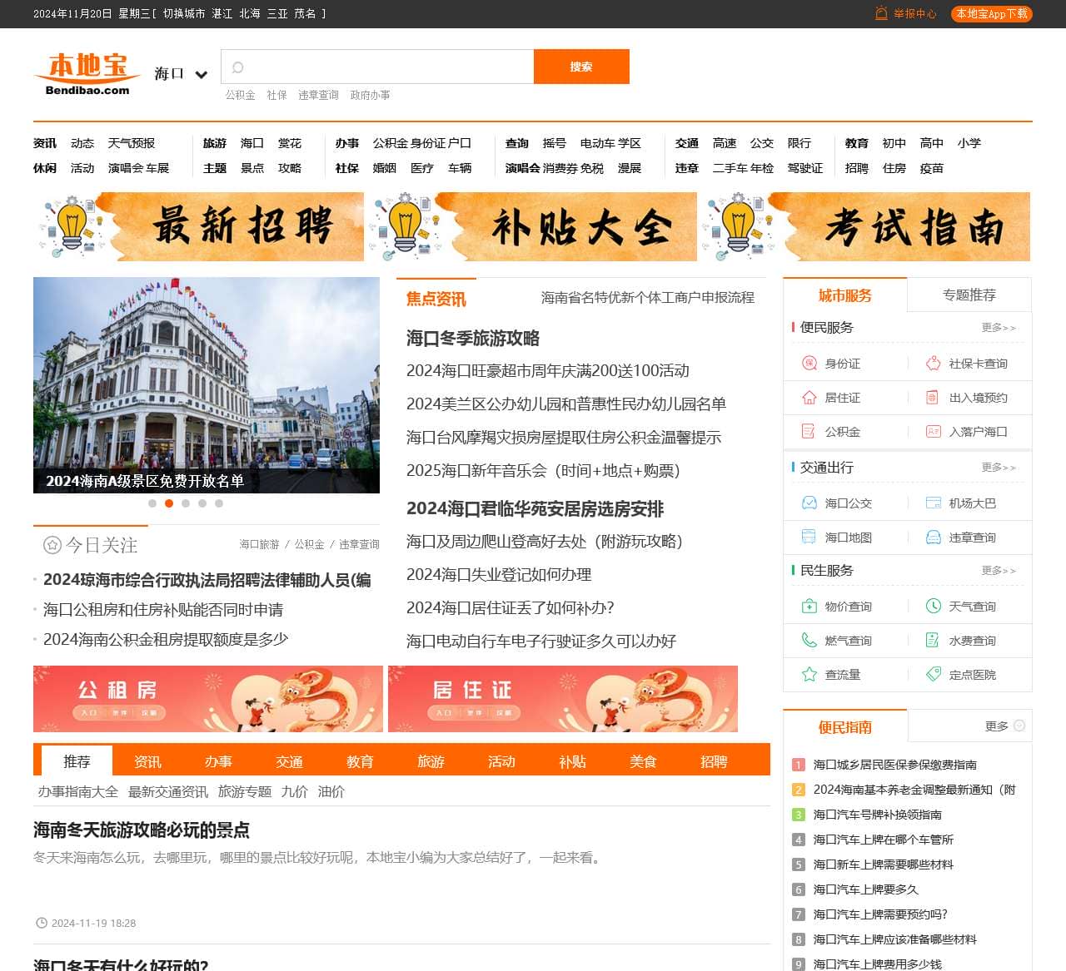
Task: Expand 便民服务 更多>> link
Action: (x=999, y=328)
